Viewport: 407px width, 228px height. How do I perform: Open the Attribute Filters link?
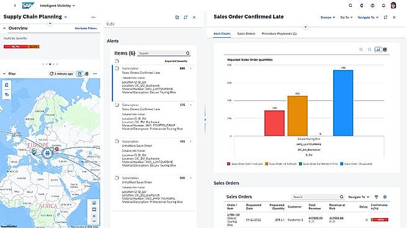[x=86, y=28]
